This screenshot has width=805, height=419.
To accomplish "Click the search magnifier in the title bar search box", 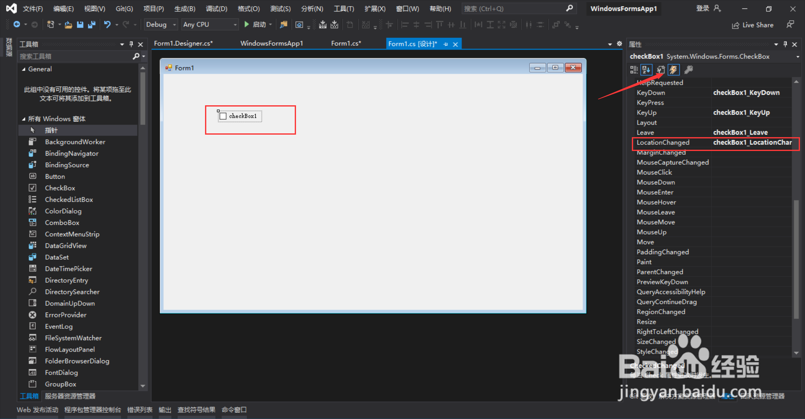I will coord(569,8).
